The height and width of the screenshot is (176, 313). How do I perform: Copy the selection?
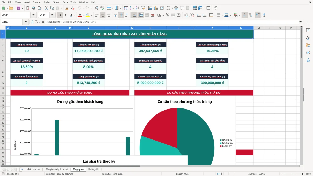(x=52, y=8)
